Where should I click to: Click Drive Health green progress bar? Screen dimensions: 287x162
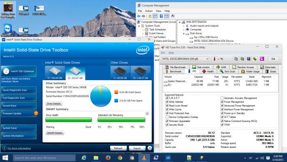(69, 120)
